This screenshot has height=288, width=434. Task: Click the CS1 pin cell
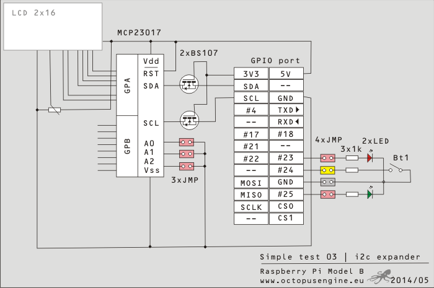coord(286,219)
